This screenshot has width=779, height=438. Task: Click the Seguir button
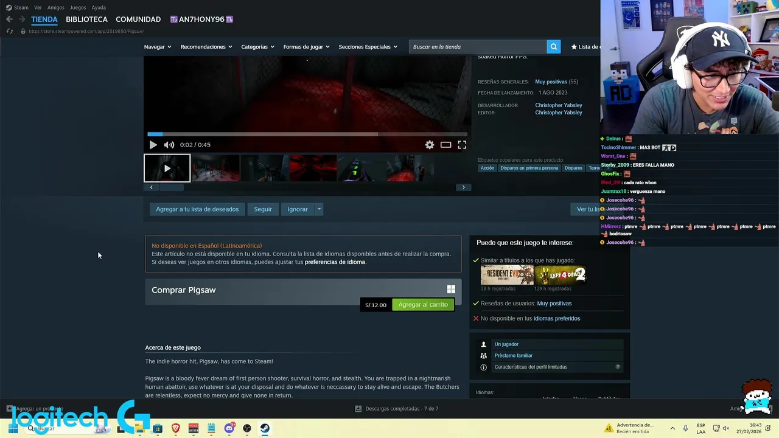coord(263,209)
